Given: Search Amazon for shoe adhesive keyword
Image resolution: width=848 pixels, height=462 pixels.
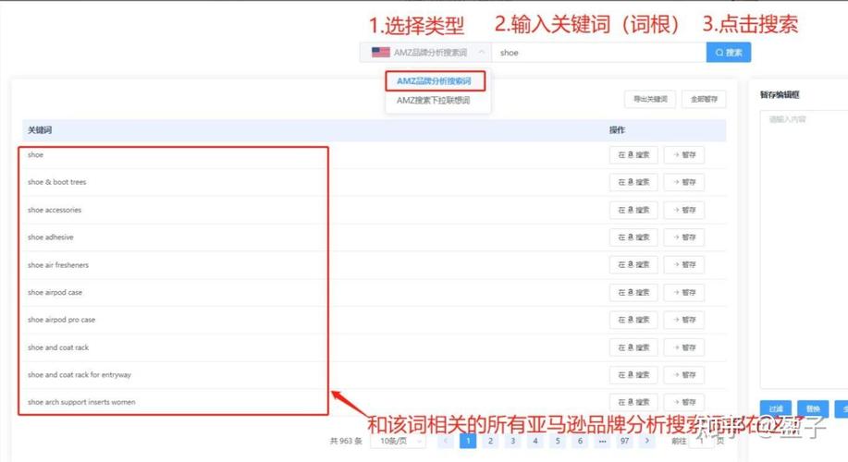Looking at the screenshot, I should [x=633, y=237].
